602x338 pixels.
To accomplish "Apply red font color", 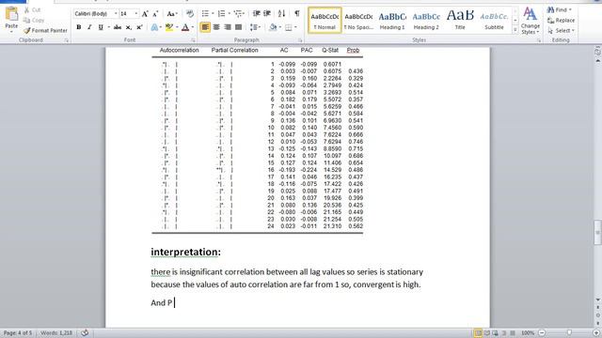I will point(185,27).
